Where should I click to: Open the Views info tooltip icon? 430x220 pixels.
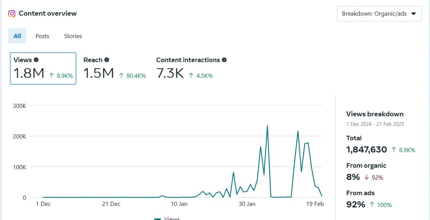click(36, 60)
